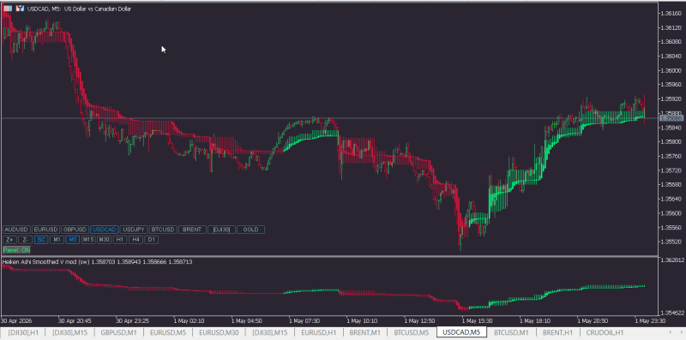Image resolution: width=686 pixels, height=340 pixels.
Task: Click the current price label on price axis
Action: (x=671, y=118)
